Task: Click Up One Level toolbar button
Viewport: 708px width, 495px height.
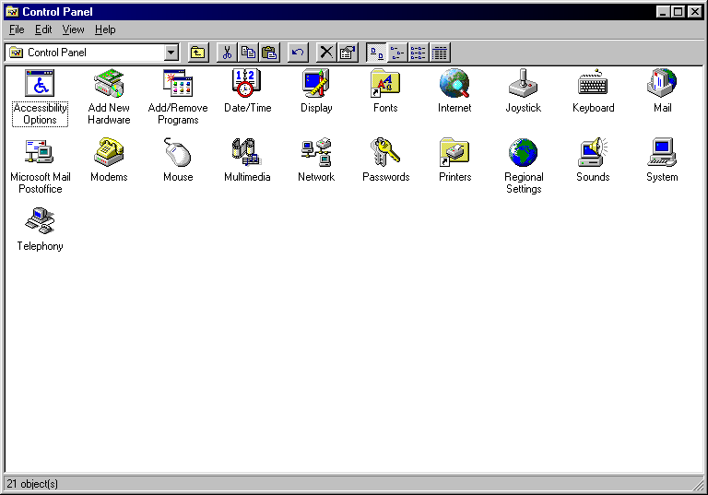Action: 198,53
